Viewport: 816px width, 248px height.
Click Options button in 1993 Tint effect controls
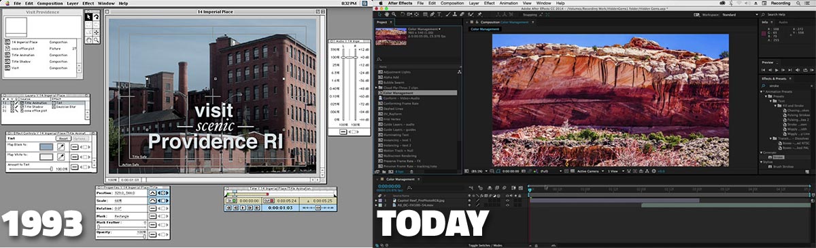click(80, 138)
